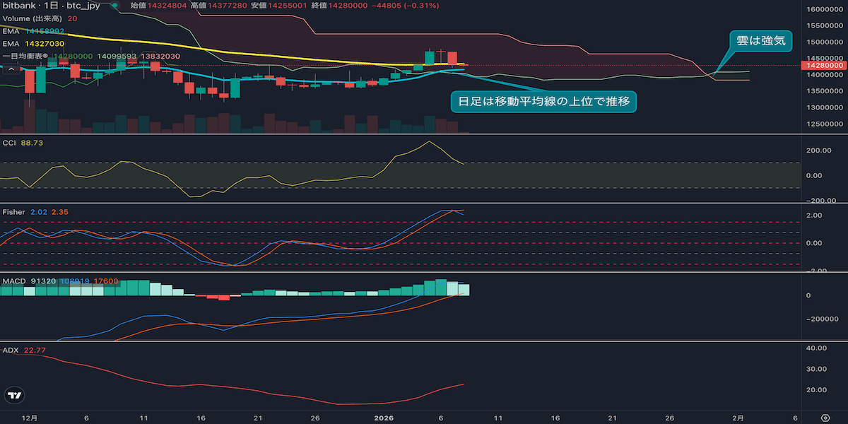Click the 2月 label on time axis
The image size is (848, 424).
[x=737, y=418]
